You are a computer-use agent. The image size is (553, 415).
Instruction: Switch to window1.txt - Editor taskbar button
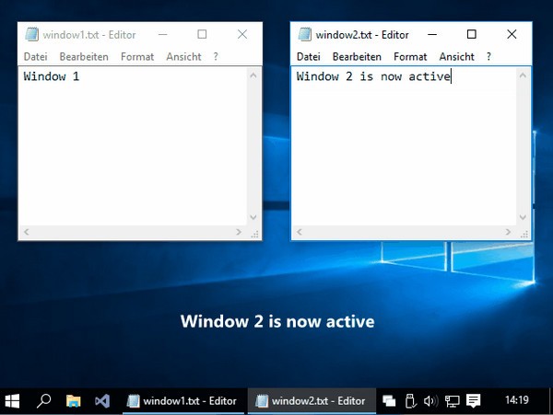[183, 400]
